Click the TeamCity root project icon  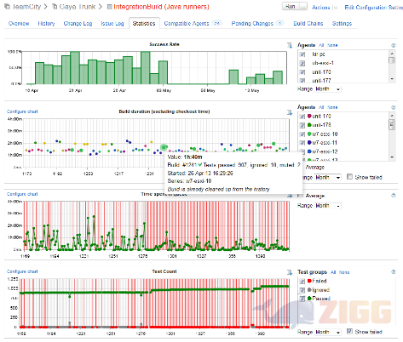[8, 7]
